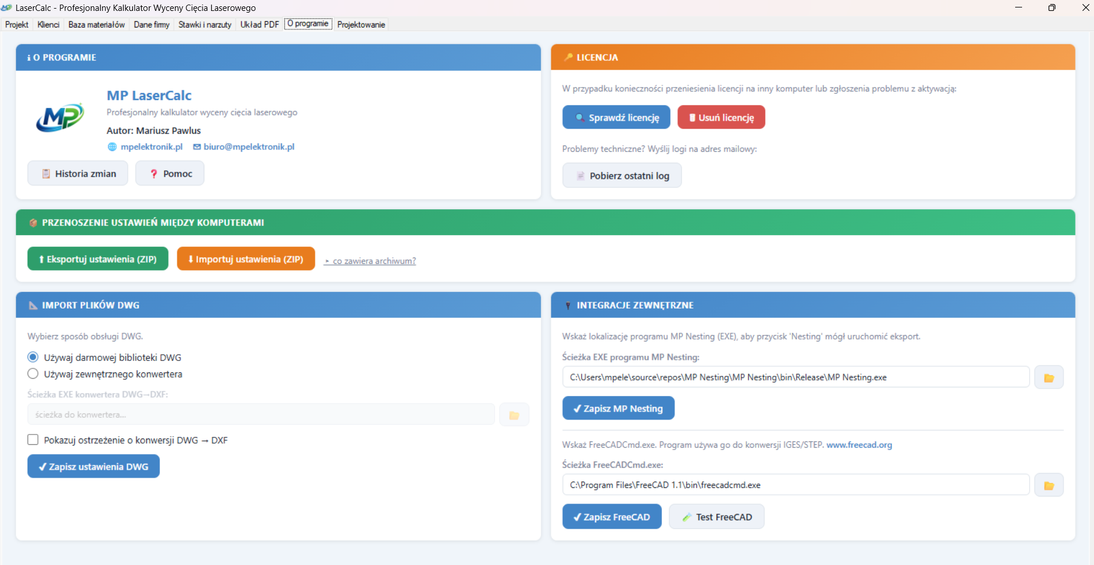Switch to Układ PDF tab
Screen dimensions: 1094x565
(x=260, y=24)
